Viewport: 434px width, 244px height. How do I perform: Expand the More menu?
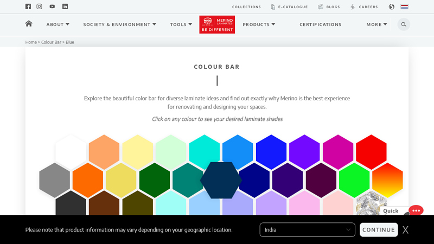(376, 24)
